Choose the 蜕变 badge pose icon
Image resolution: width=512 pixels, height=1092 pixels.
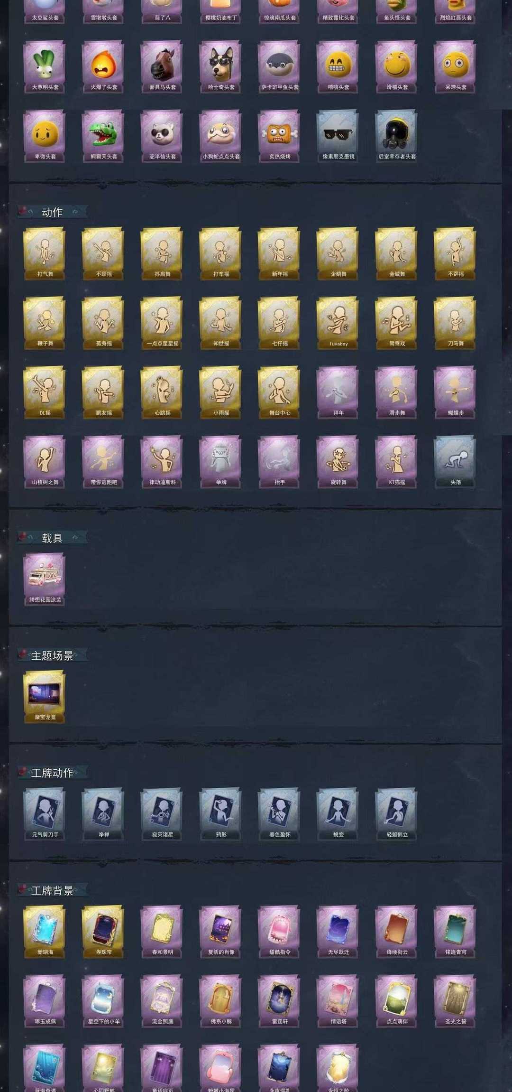(x=338, y=814)
